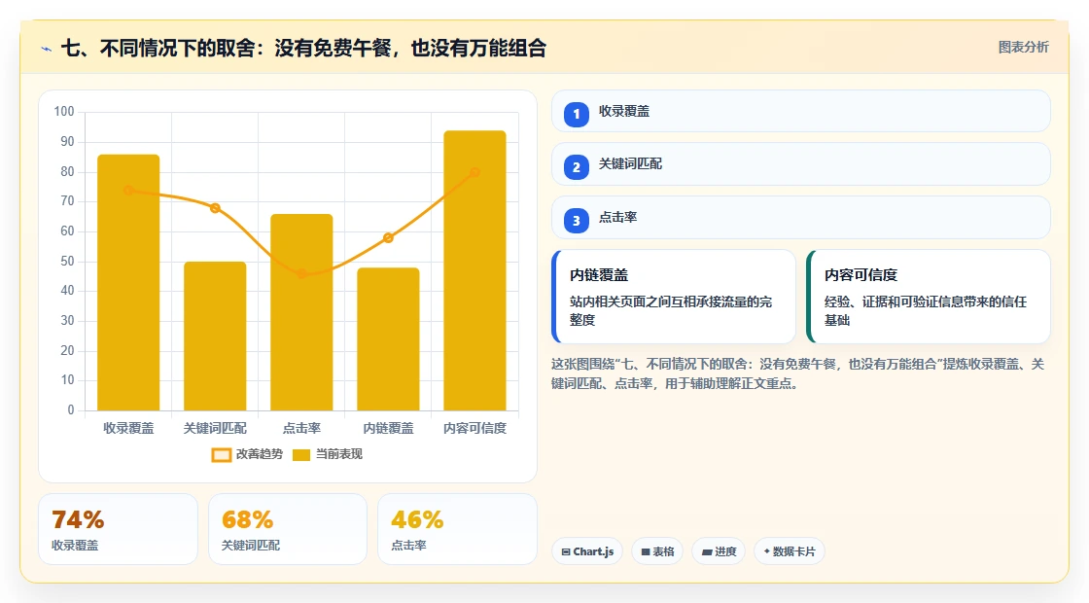1089x603 pixels.
Task: Click the 点击率 x-axis label
Action: pyautogui.click(x=301, y=429)
